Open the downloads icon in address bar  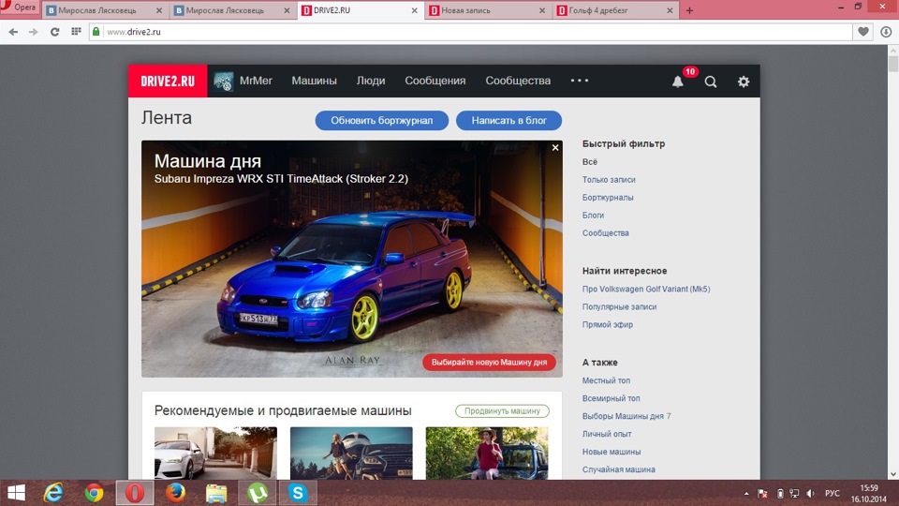[x=886, y=32]
